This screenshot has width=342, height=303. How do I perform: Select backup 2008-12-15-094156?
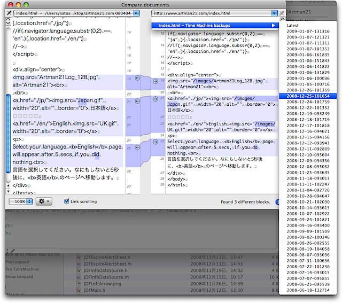[308, 137]
